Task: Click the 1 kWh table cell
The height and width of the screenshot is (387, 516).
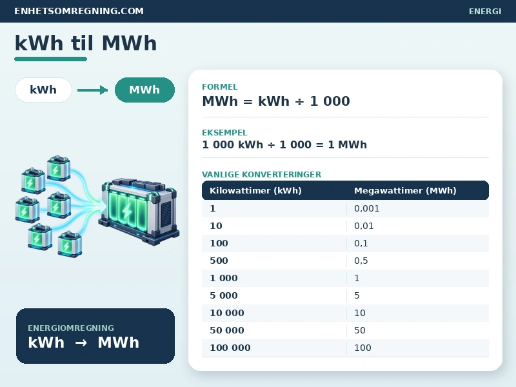Action: (274, 208)
